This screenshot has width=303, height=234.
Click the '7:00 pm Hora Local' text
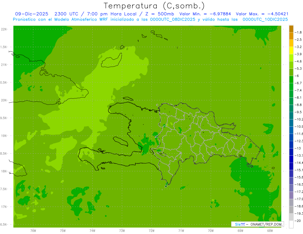112,14
